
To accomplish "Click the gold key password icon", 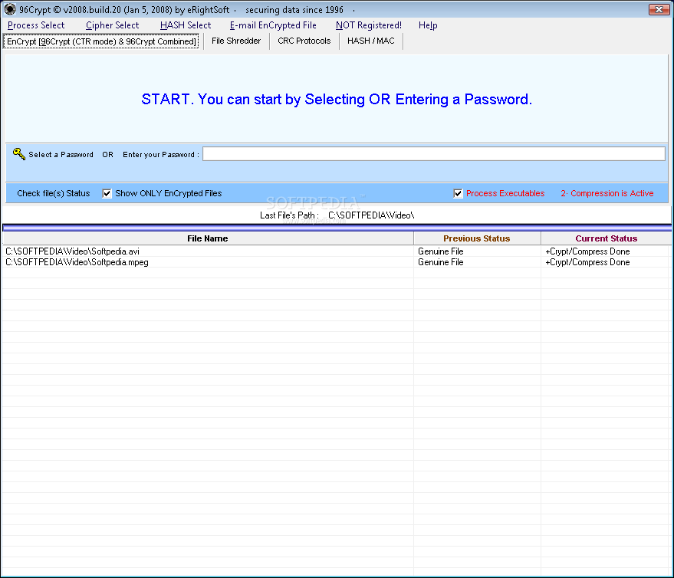I will [x=19, y=154].
